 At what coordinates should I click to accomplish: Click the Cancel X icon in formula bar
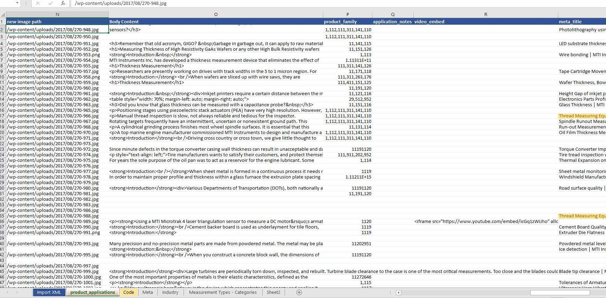click(x=38, y=3)
